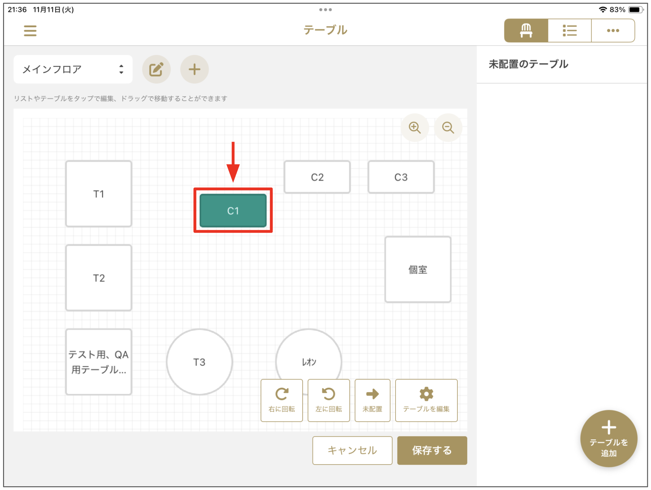Open more options via iPad multitasking dots
The image size is (651, 490).
325,9
